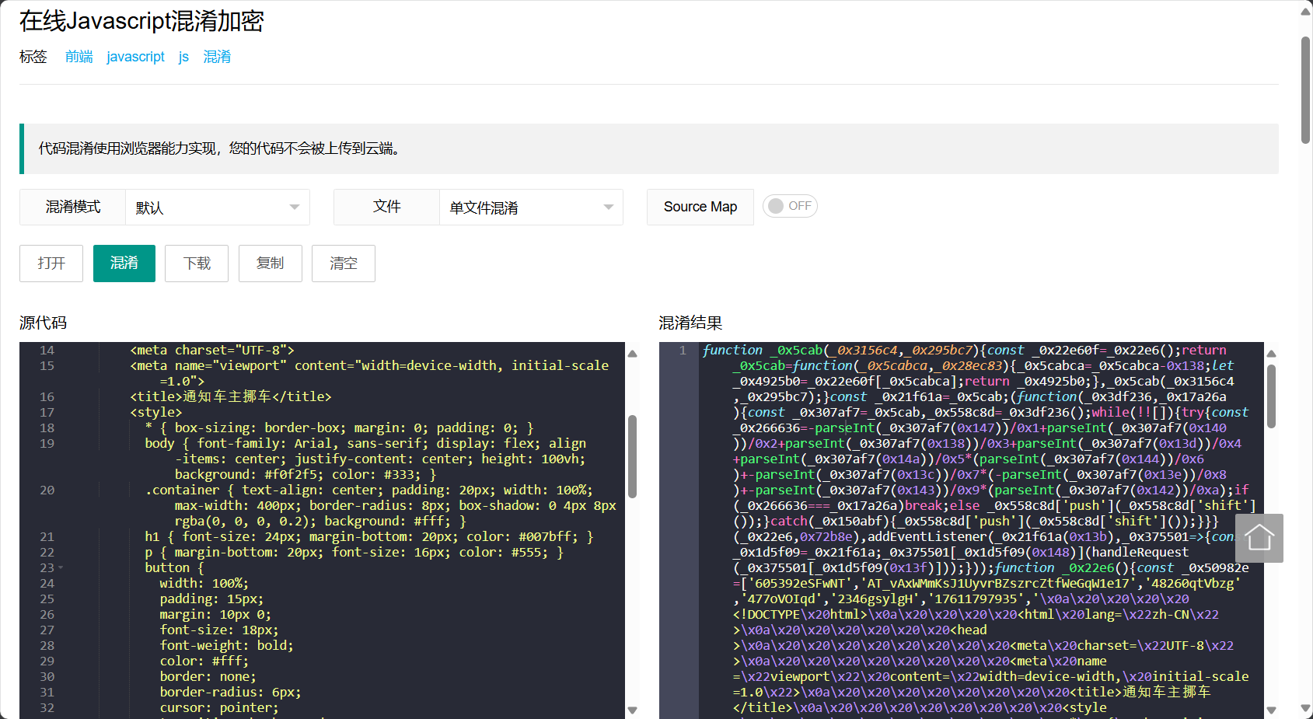
Task: Click the 下载 download button
Action: (197, 264)
